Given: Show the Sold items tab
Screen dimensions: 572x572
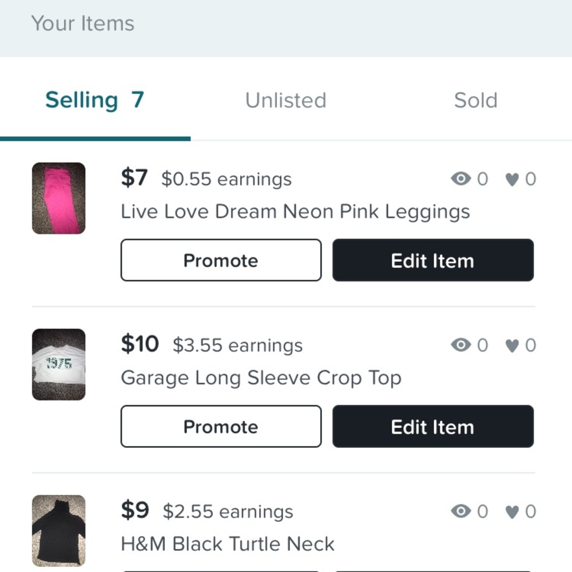Looking at the screenshot, I should click(x=475, y=101).
